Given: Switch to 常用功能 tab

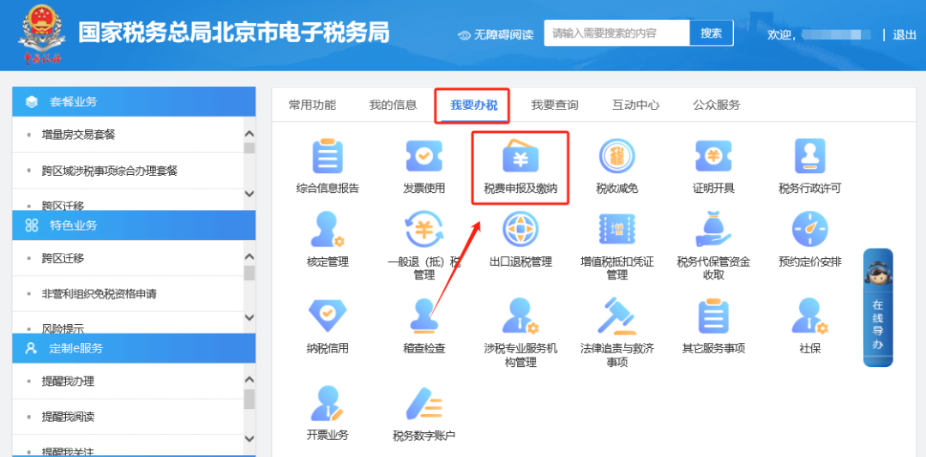Looking at the screenshot, I should (312, 105).
